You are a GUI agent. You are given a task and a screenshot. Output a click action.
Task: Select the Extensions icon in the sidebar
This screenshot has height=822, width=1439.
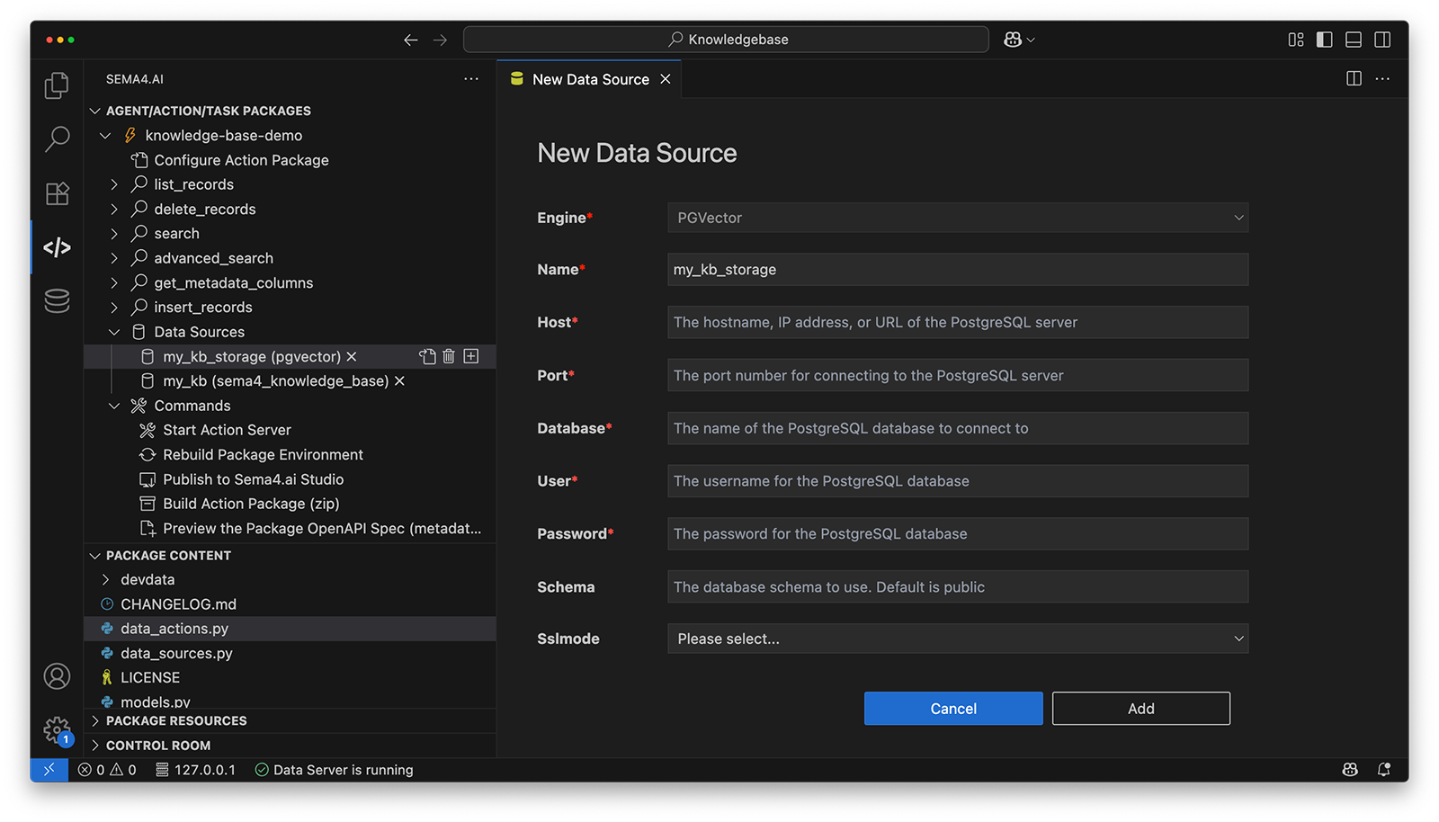[57, 193]
